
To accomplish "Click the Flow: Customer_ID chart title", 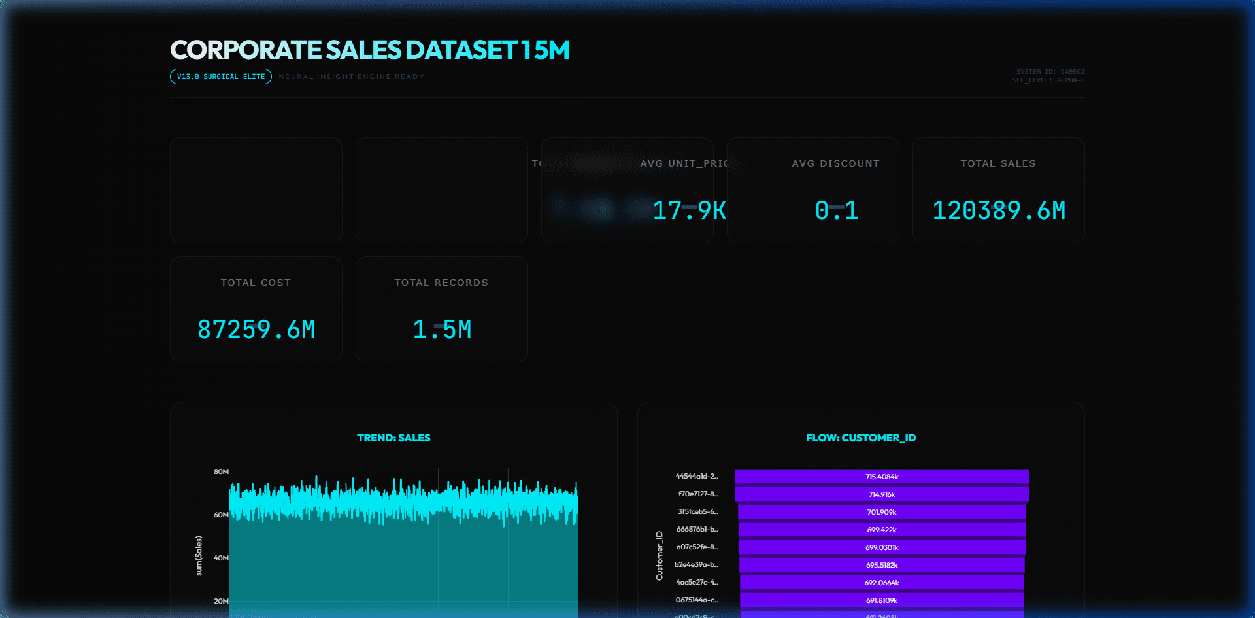I will (x=861, y=438).
